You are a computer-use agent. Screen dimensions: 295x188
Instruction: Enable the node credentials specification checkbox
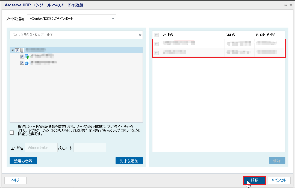tap(12, 133)
